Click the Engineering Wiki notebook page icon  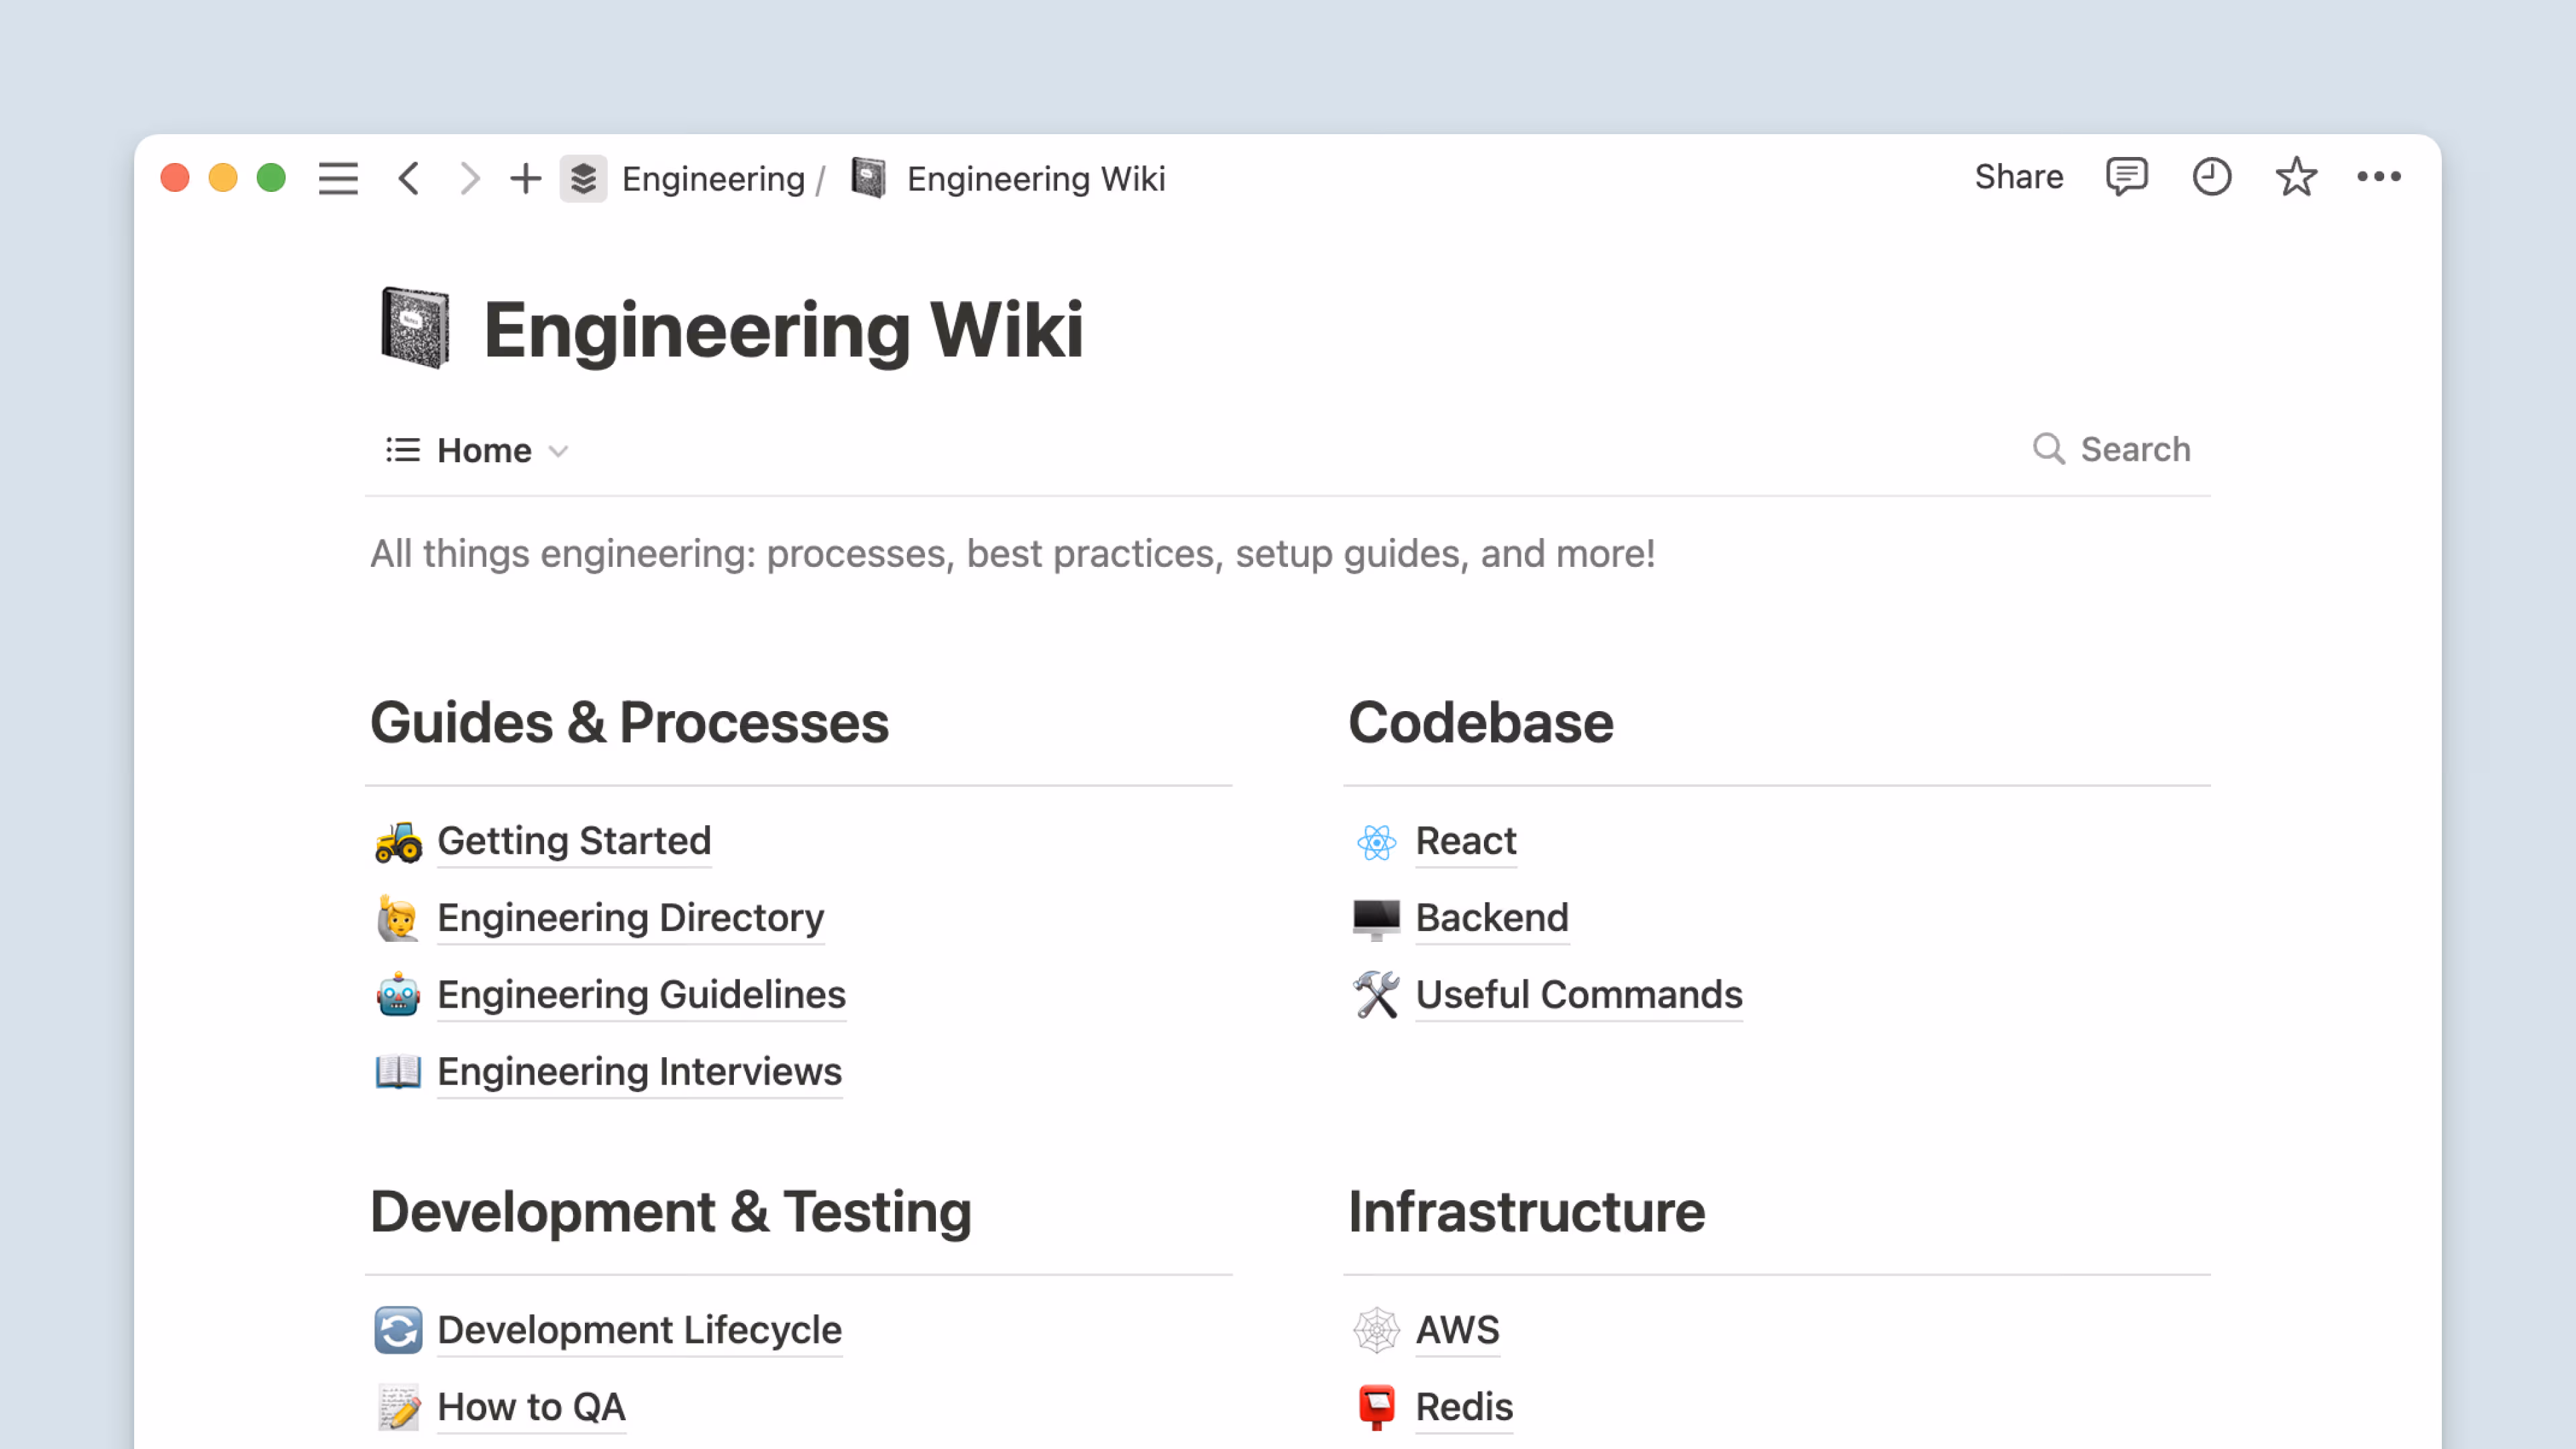[415, 328]
